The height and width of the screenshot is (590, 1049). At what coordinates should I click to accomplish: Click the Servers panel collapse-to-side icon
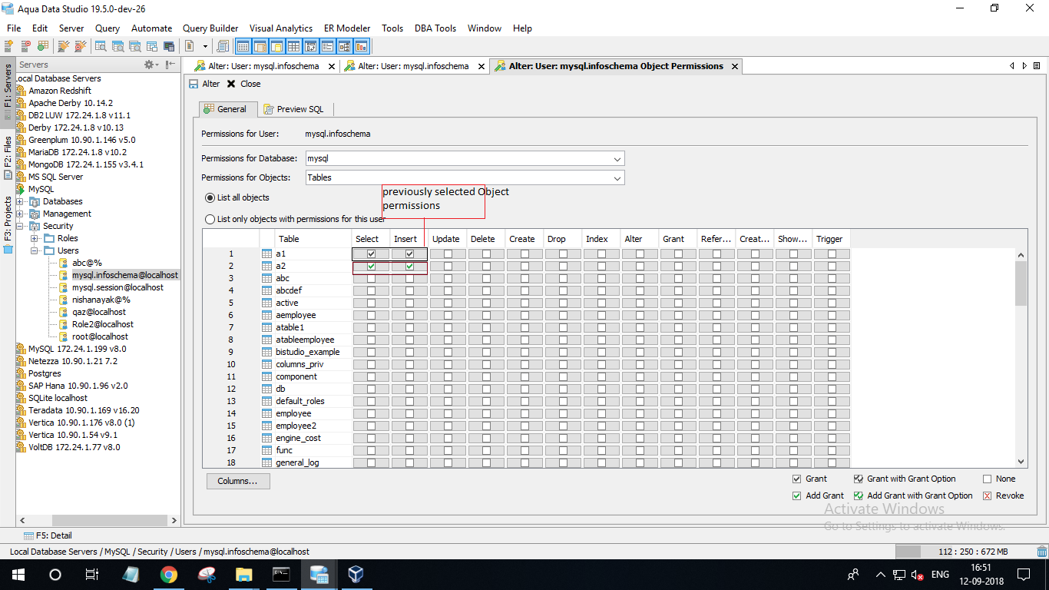[x=170, y=65]
